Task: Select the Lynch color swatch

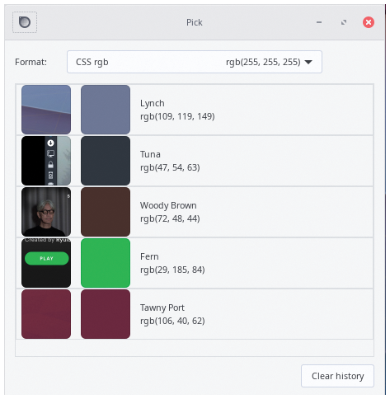Action: coord(106,110)
